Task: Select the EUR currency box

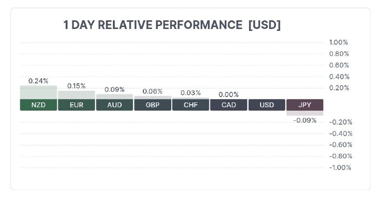Action: pos(76,105)
